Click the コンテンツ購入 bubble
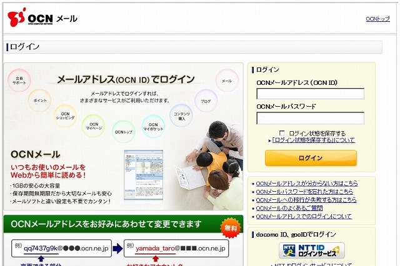Viewport: 400px width, 266px height. coord(181,116)
